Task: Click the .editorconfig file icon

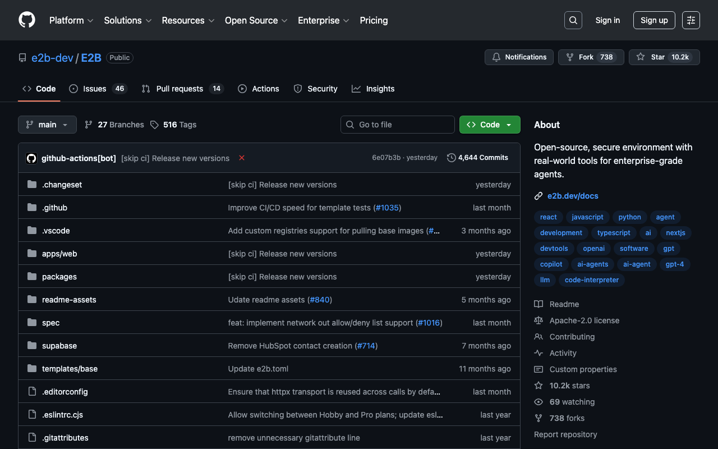Action: click(32, 392)
